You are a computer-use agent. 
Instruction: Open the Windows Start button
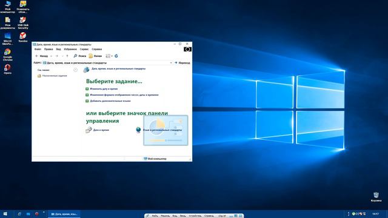tap(5, 214)
